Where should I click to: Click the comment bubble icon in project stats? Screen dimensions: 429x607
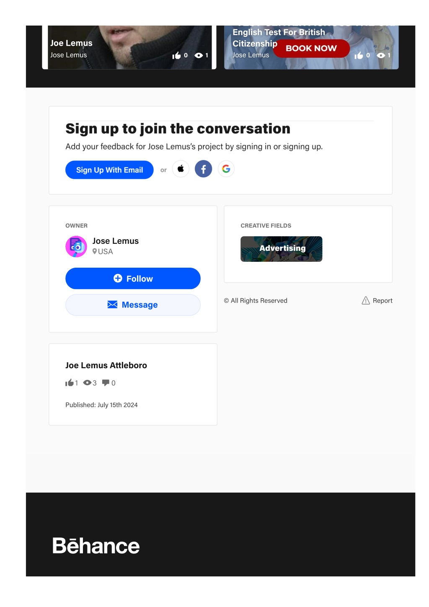(106, 382)
